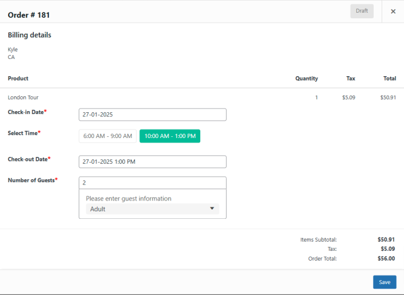Select the 10:00 AM - 1:00 PM time slot
Image resolution: width=404 pixels, height=295 pixels.
170,136
